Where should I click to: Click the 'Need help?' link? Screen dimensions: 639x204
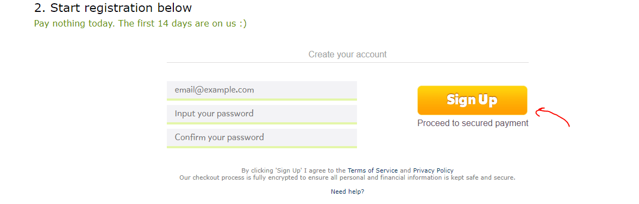[348, 192]
